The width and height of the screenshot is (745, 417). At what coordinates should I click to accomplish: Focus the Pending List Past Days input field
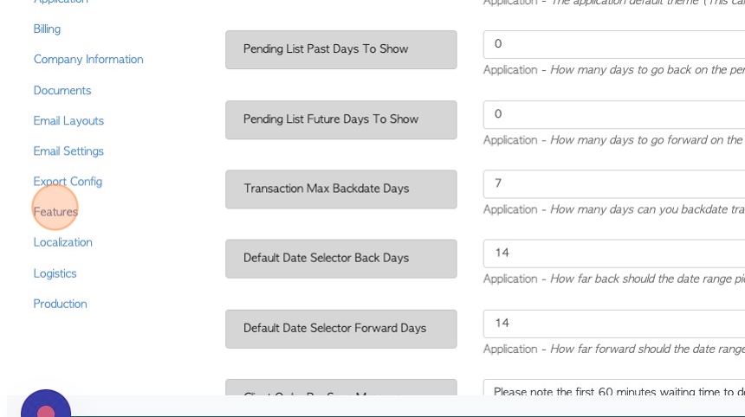614,45
